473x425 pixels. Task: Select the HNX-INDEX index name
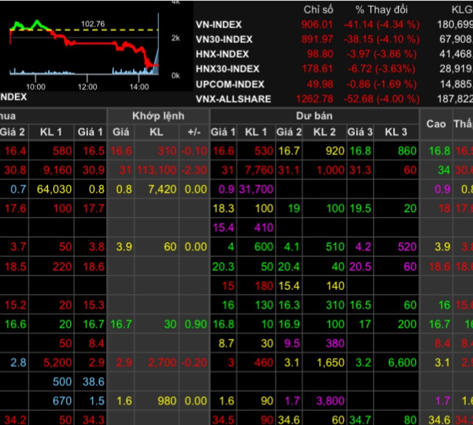coord(222,54)
